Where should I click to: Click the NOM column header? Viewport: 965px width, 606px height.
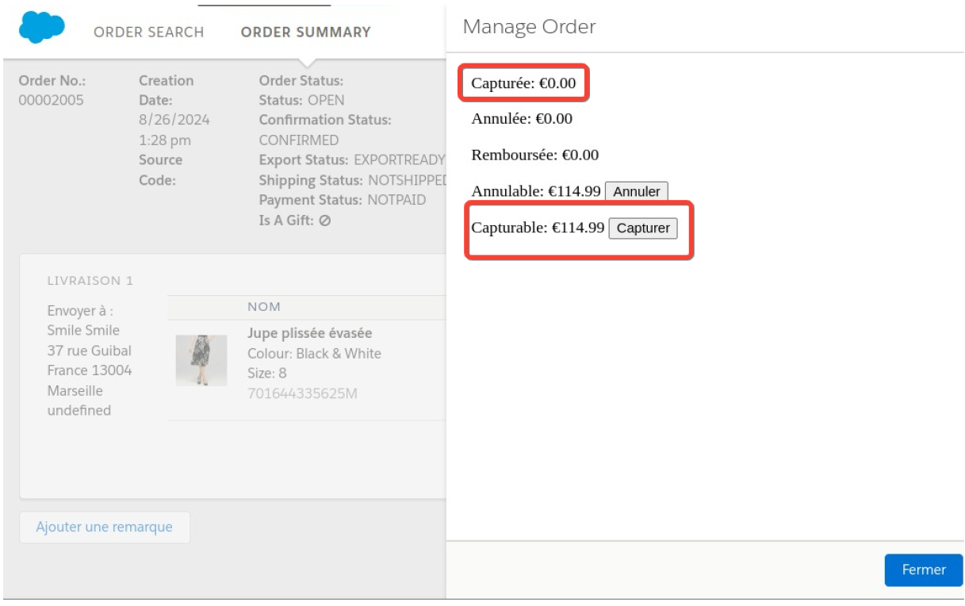pyautogui.click(x=264, y=307)
